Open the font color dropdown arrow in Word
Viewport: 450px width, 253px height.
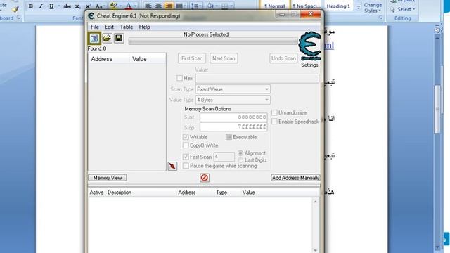tap(135, 6)
